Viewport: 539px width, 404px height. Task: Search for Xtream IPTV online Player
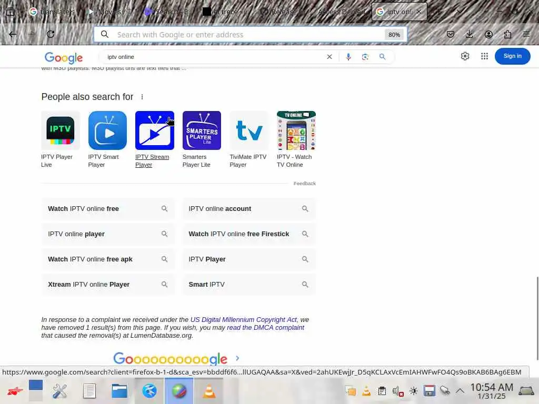pos(108,285)
